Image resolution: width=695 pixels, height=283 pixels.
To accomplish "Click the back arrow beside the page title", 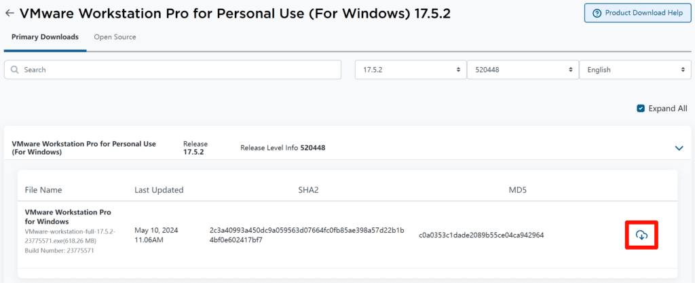I will 10,14.
